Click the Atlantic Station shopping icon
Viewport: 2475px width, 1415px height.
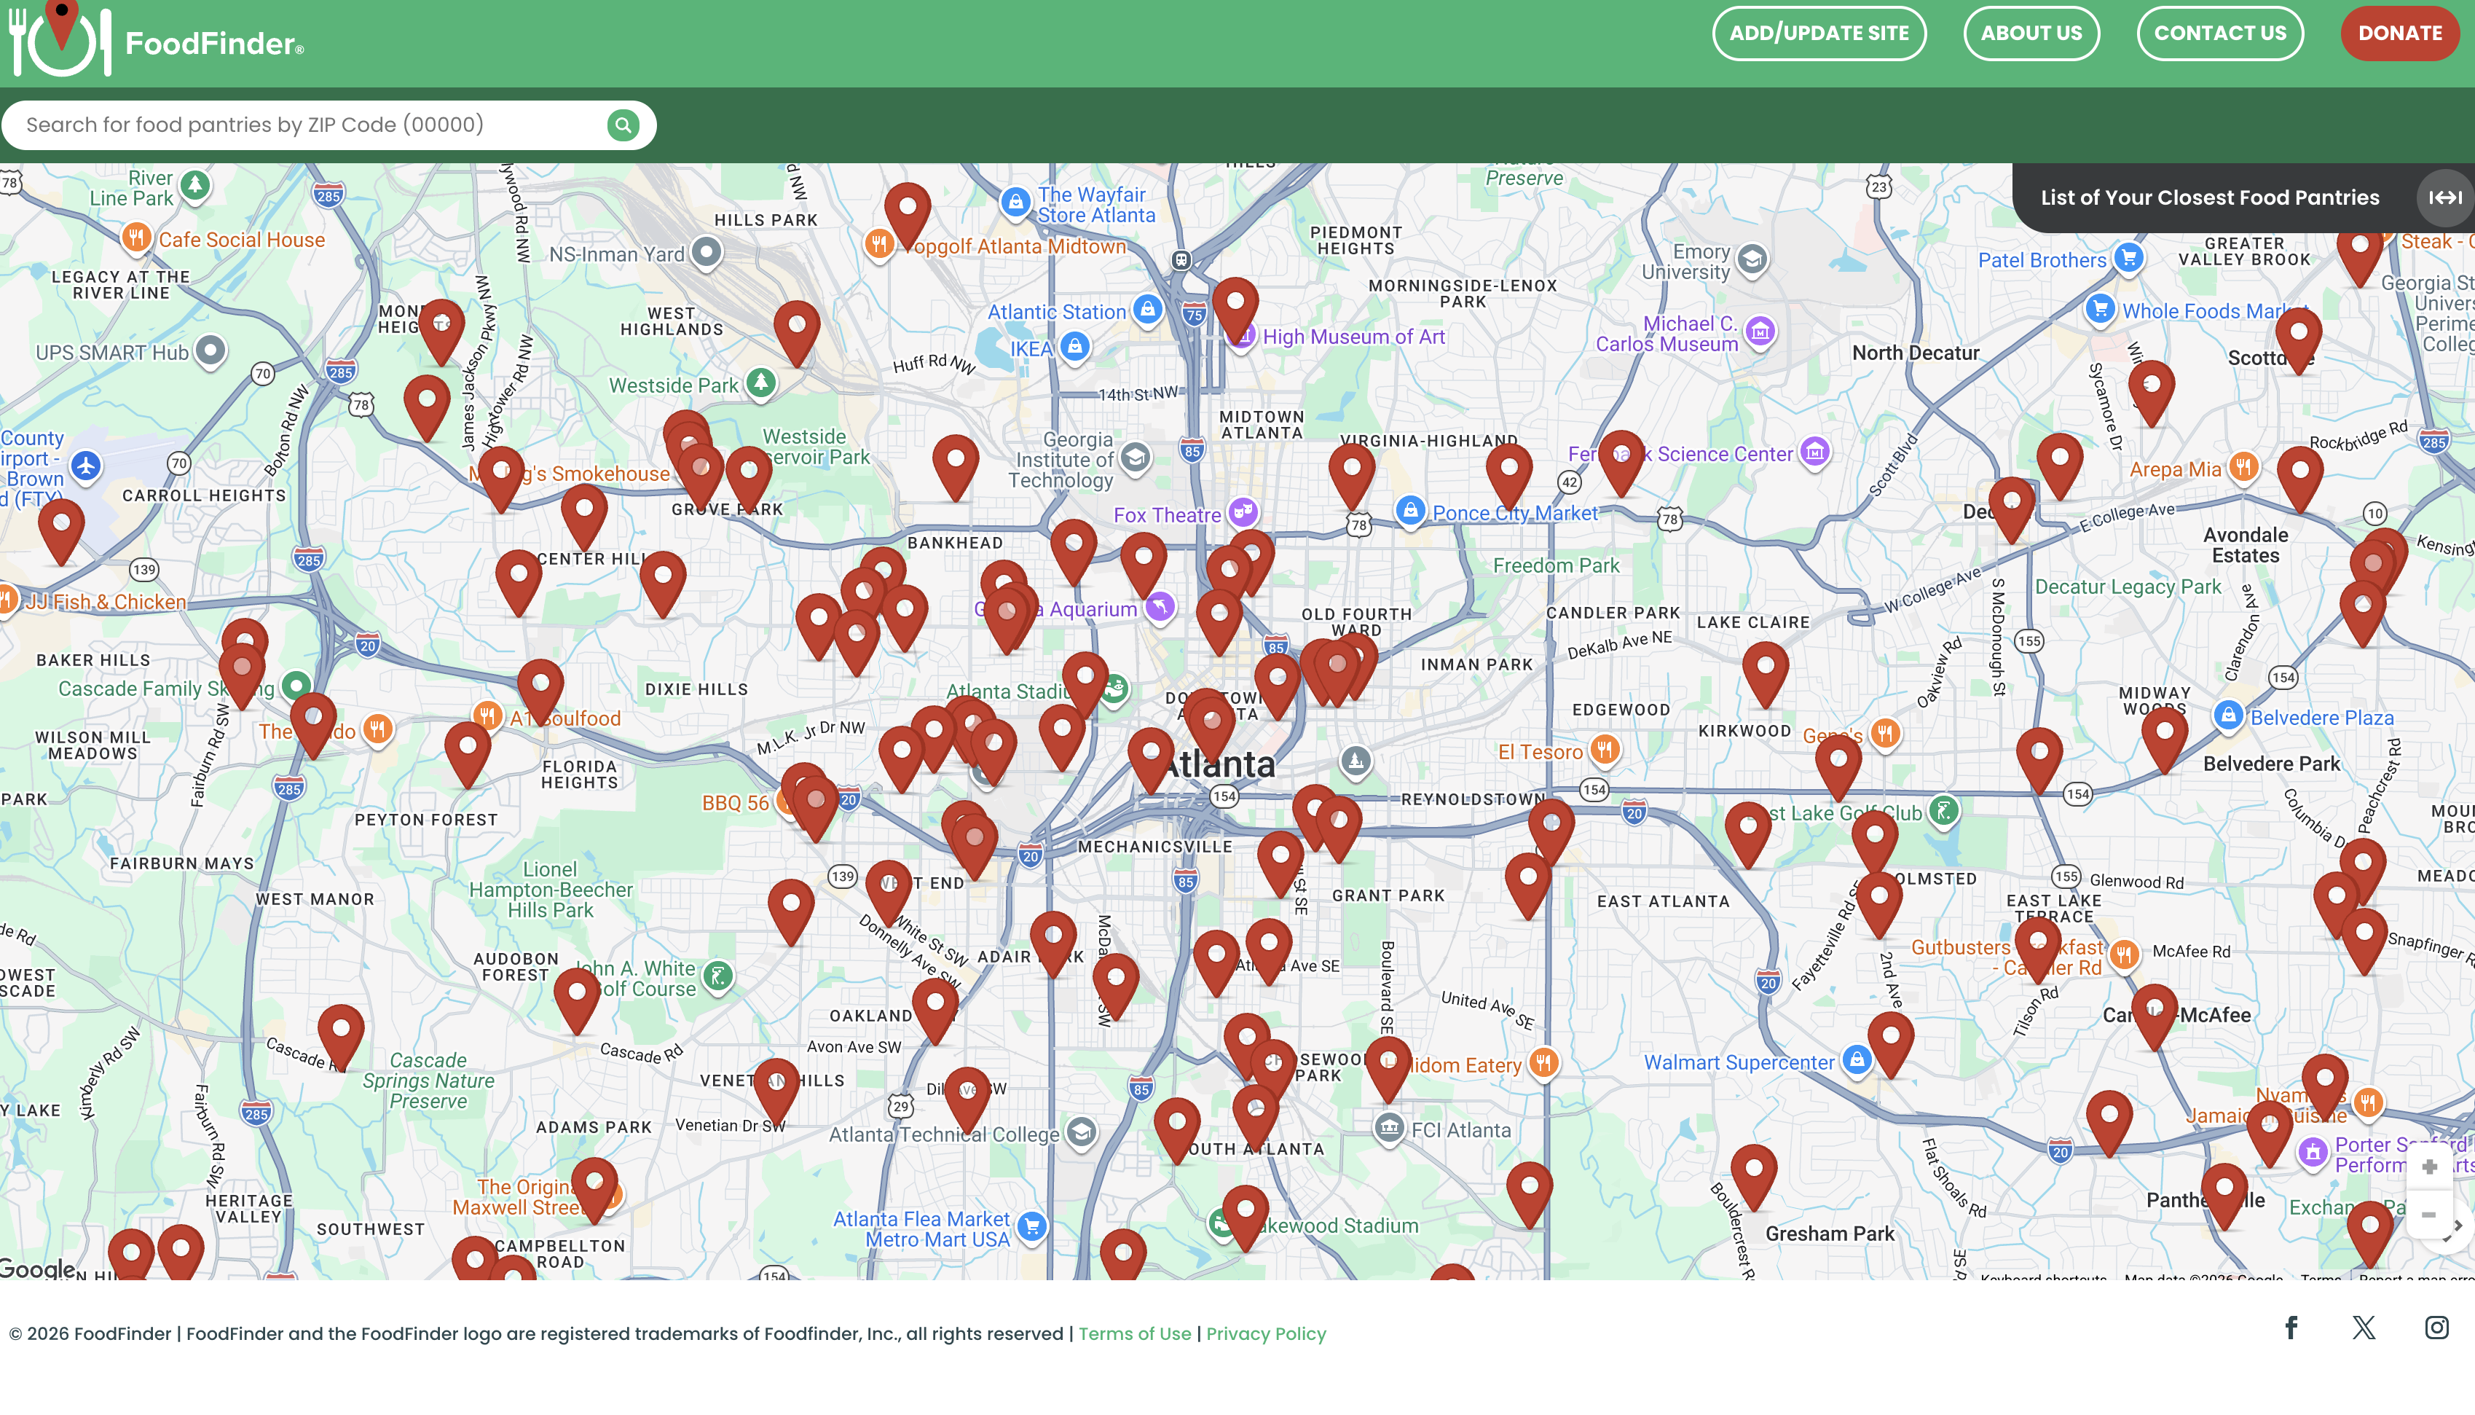(1148, 311)
